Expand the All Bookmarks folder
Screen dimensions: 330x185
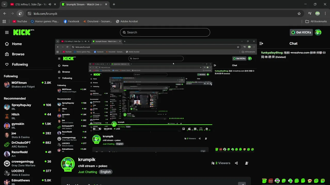(316, 21)
